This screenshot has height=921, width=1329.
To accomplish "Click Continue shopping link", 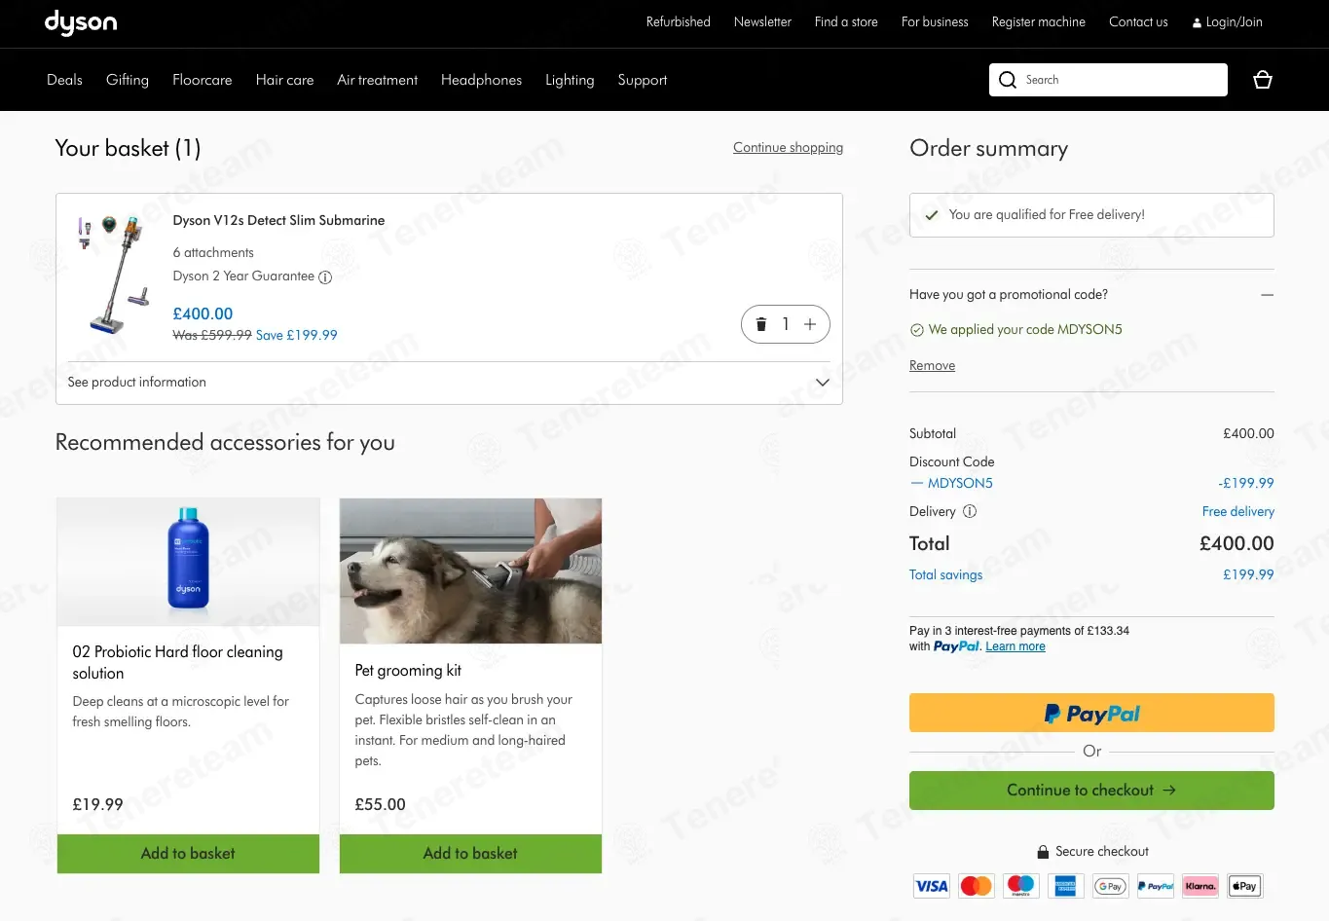I will click(788, 148).
